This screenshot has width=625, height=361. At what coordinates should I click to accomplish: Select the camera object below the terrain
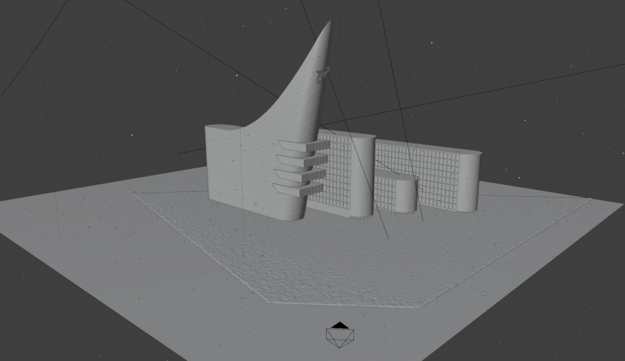tap(340, 337)
